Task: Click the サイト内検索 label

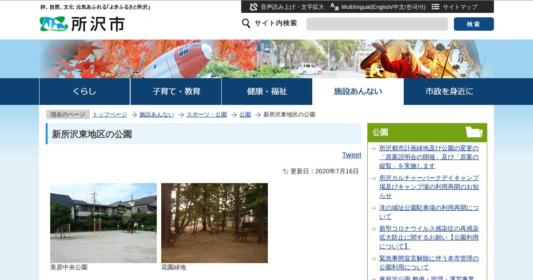Action: (x=275, y=23)
